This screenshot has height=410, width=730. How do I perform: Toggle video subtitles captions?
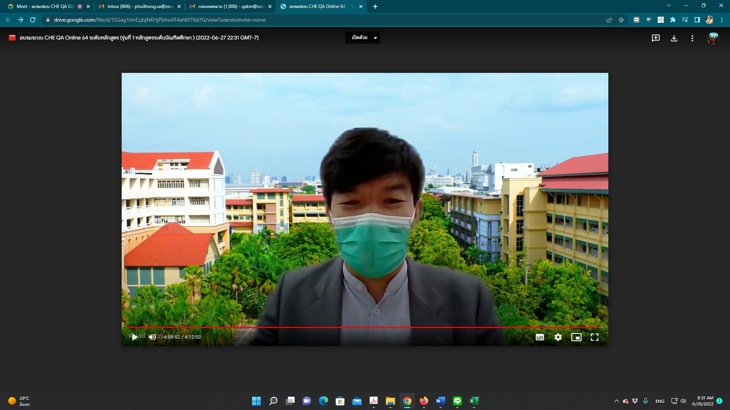click(x=540, y=337)
